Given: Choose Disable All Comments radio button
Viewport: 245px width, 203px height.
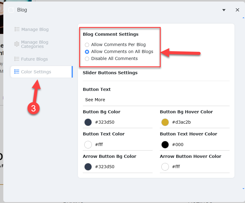Looking at the screenshot, I should (x=87, y=59).
